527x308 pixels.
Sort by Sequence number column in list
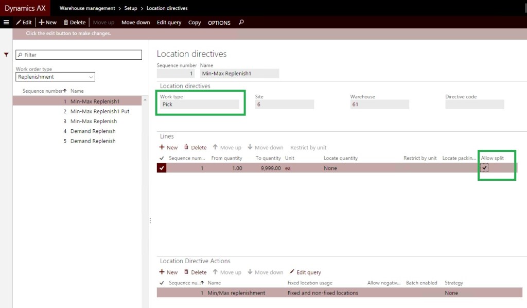(44, 91)
